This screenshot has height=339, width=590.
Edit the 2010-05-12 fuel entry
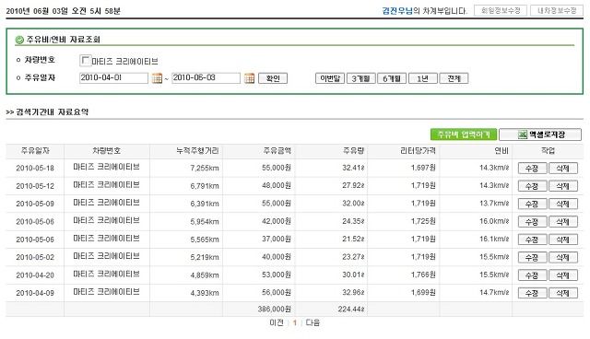click(x=532, y=186)
